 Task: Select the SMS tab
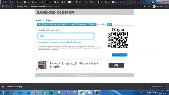72,25
